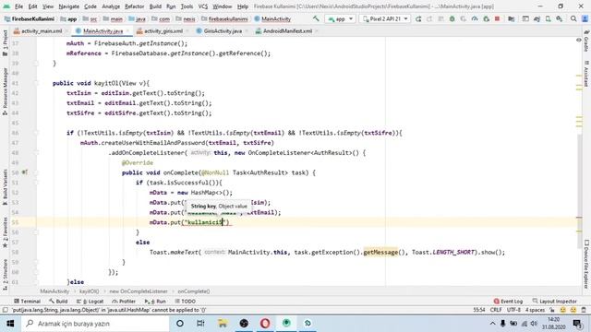The image size is (591, 332).
Task: Open the Resource Manager sidebar tab
Action: click(5, 91)
